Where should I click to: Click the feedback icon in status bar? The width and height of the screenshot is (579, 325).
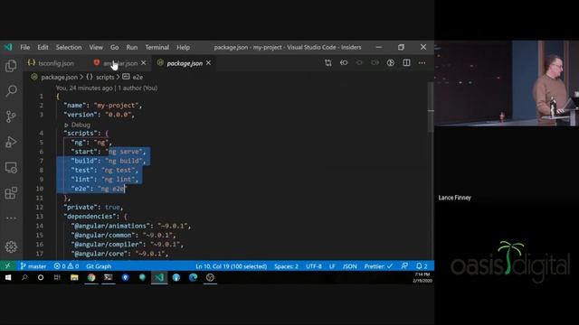[x=404, y=266]
